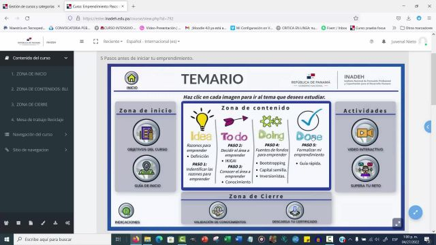Open the Supera tu reto icon
The image size is (436, 245).
pyautogui.click(x=365, y=168)
